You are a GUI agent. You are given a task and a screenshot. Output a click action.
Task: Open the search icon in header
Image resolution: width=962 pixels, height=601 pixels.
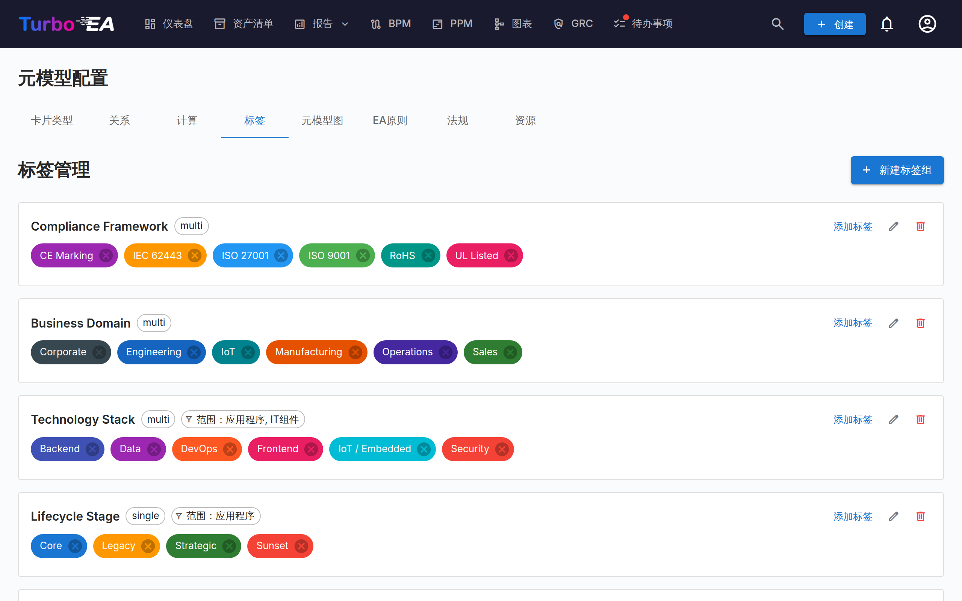pyautogui.click(x=777, y=24)
